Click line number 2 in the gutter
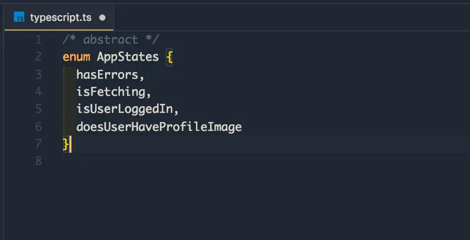 pyautogui.click(x=39, y=58)
